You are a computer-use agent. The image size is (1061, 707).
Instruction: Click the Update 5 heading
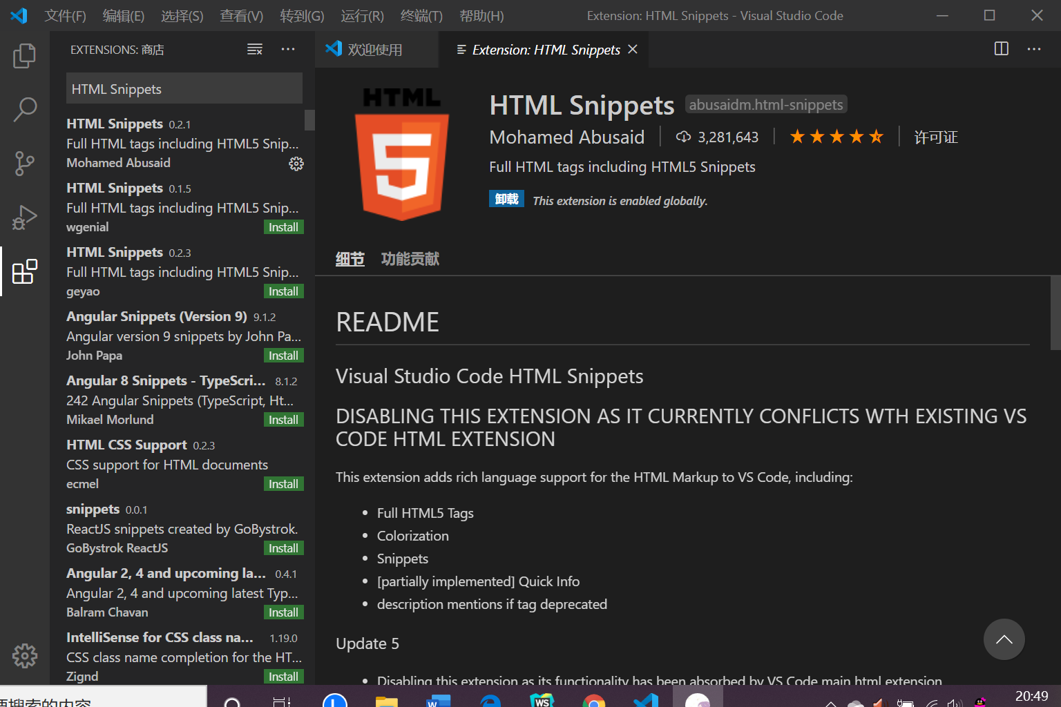[x=367, y=643]
